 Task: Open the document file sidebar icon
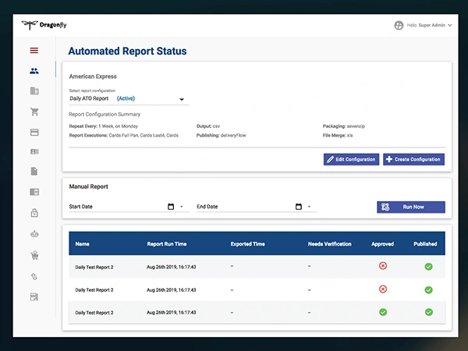(34, 172)
